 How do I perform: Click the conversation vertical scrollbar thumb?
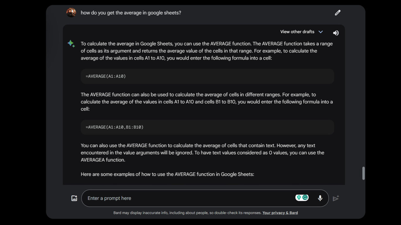coord(363,173)
